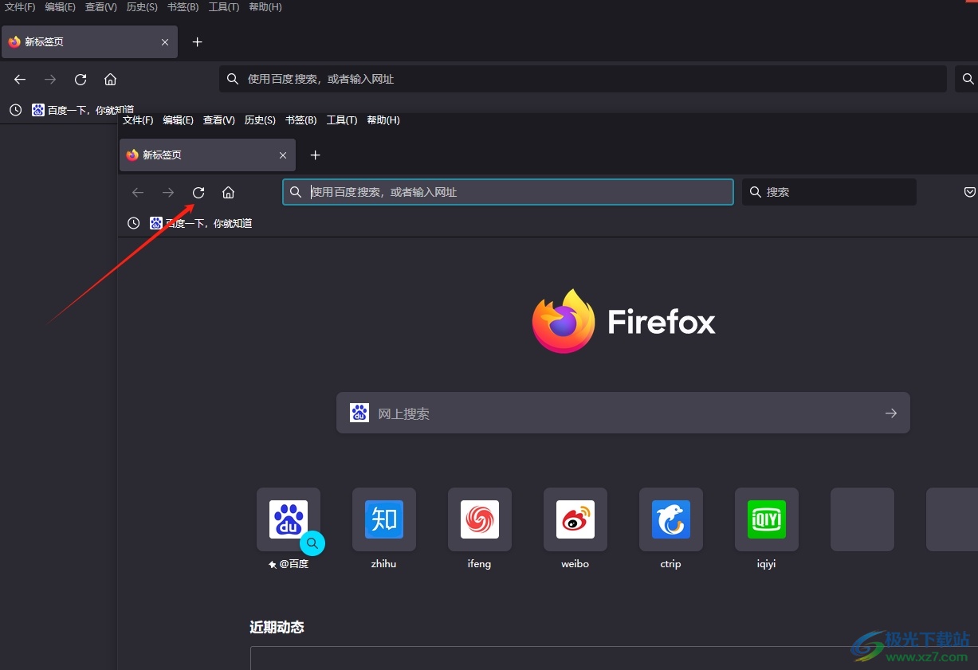978x670 pixels.
Task: Click Home button in front Firefox window
Action: point(228,192)
